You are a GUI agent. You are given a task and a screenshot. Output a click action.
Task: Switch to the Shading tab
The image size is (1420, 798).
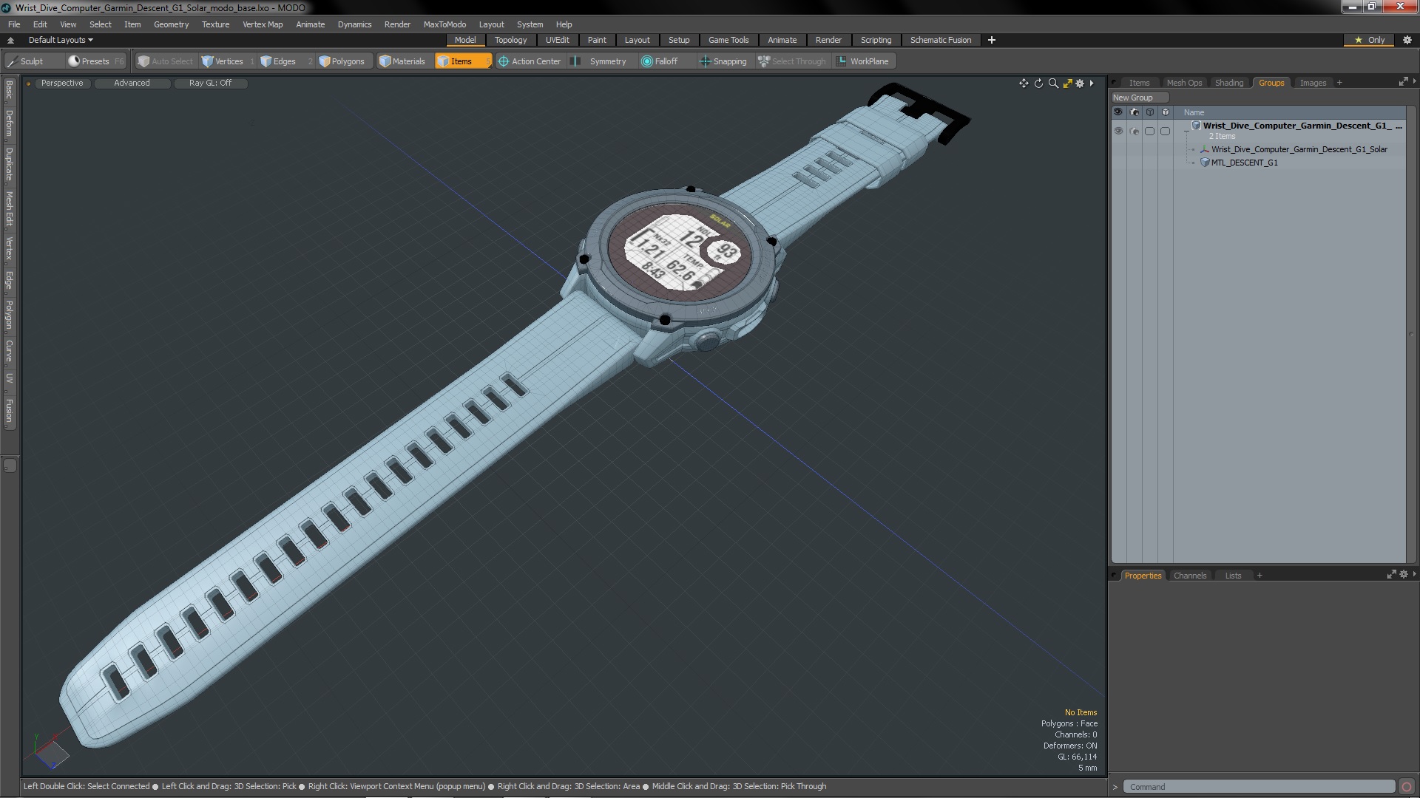coord(1228,83)
